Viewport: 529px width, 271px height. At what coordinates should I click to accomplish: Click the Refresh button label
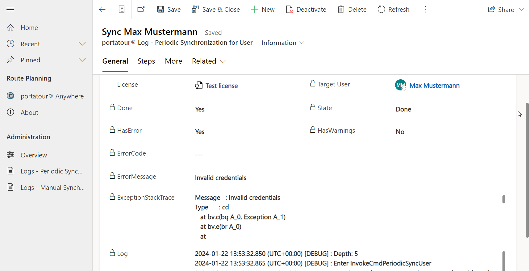[x=399, y=10]
